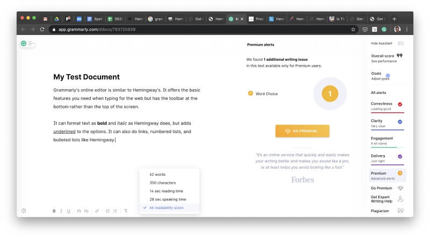This screenshot has height=239, width=430.
Task: Insert a link using the chain icon
Action: tap(97, 211)
